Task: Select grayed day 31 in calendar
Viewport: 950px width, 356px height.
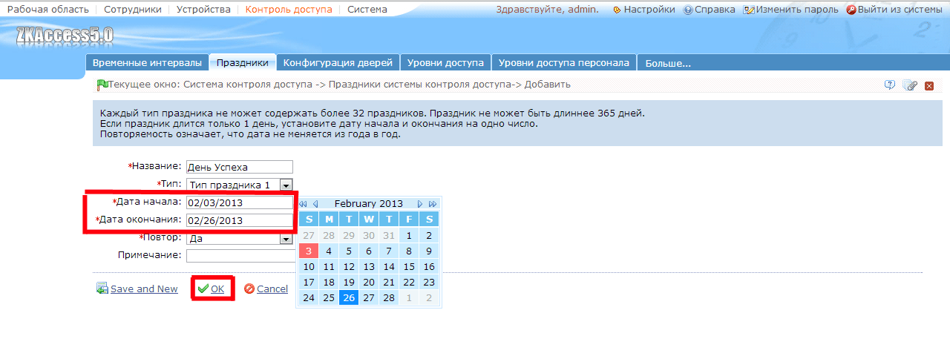Action: tap(389, 235)
